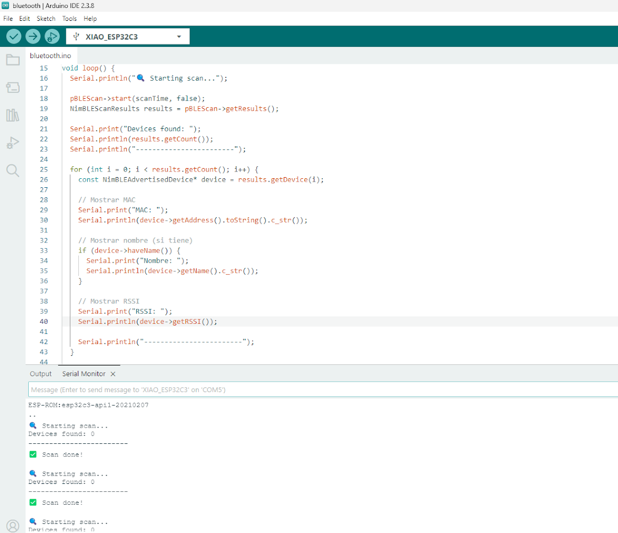Image resolution: width=618 pixels, height=533 pixels.
Task: Switch to the Output panel tab
Action: (41, 373)
